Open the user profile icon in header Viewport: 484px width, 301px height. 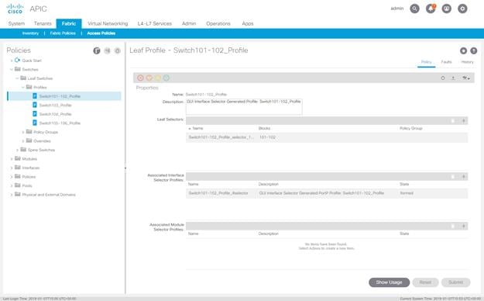click(446, 9)
